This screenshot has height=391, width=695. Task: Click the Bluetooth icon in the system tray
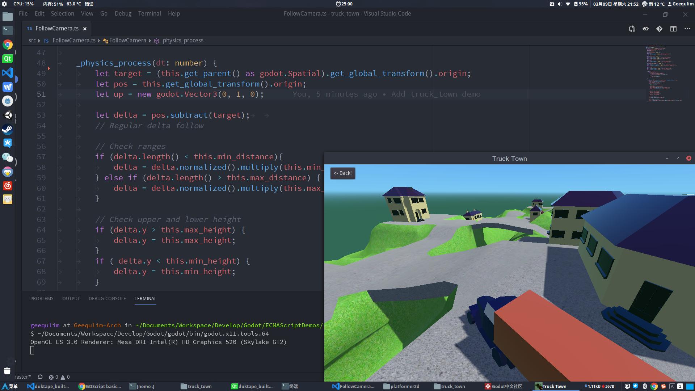[645, 386]
